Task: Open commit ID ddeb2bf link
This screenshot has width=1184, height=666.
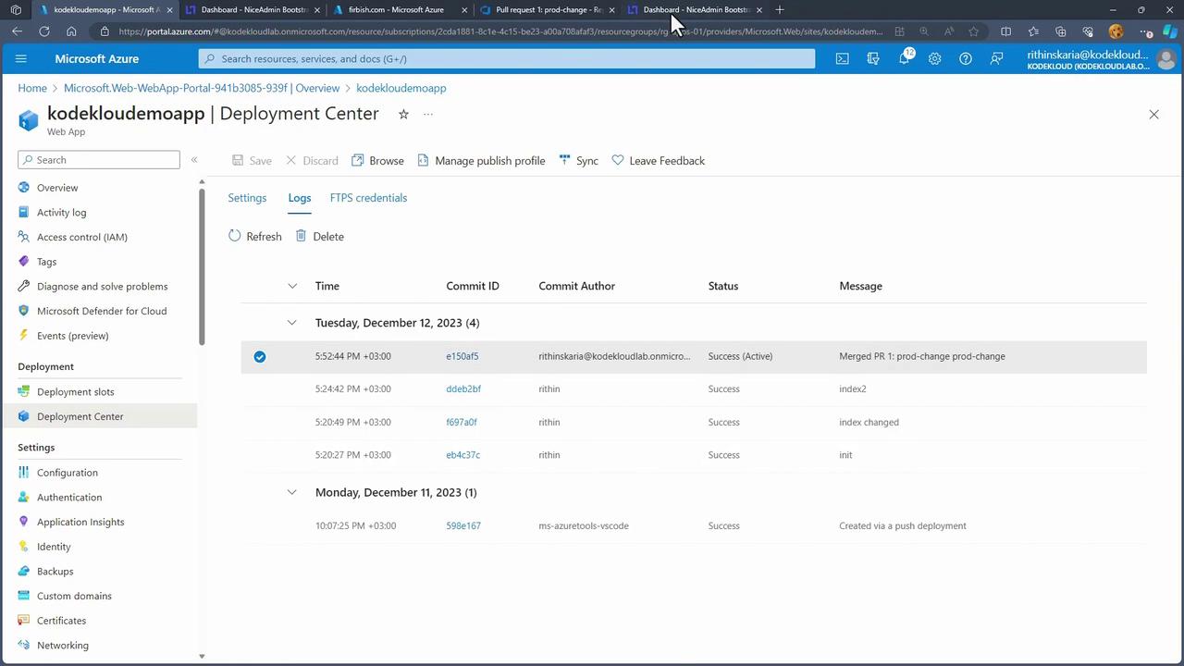Action: (x=463, y=388)
